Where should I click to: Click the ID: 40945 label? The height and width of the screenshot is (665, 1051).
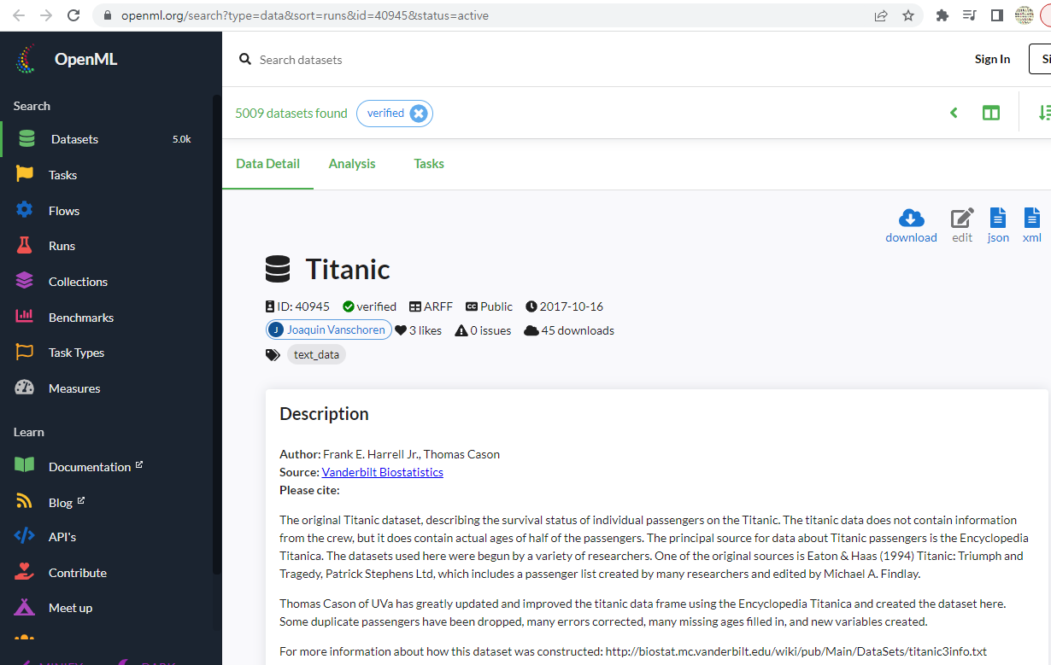click(297, 306)
